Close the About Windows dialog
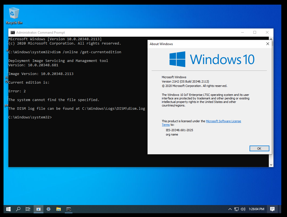This screenshot has height=217, width=287. [x=267, y=44]
